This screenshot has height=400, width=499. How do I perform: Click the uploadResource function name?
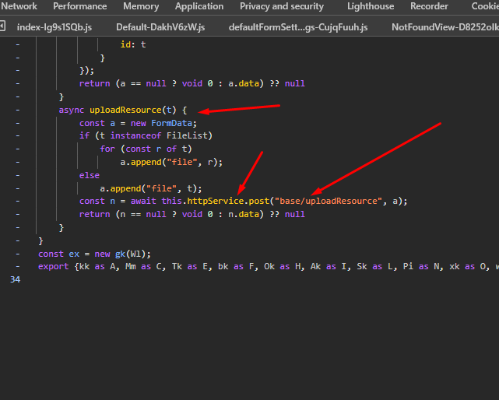[x=125, y=110]
